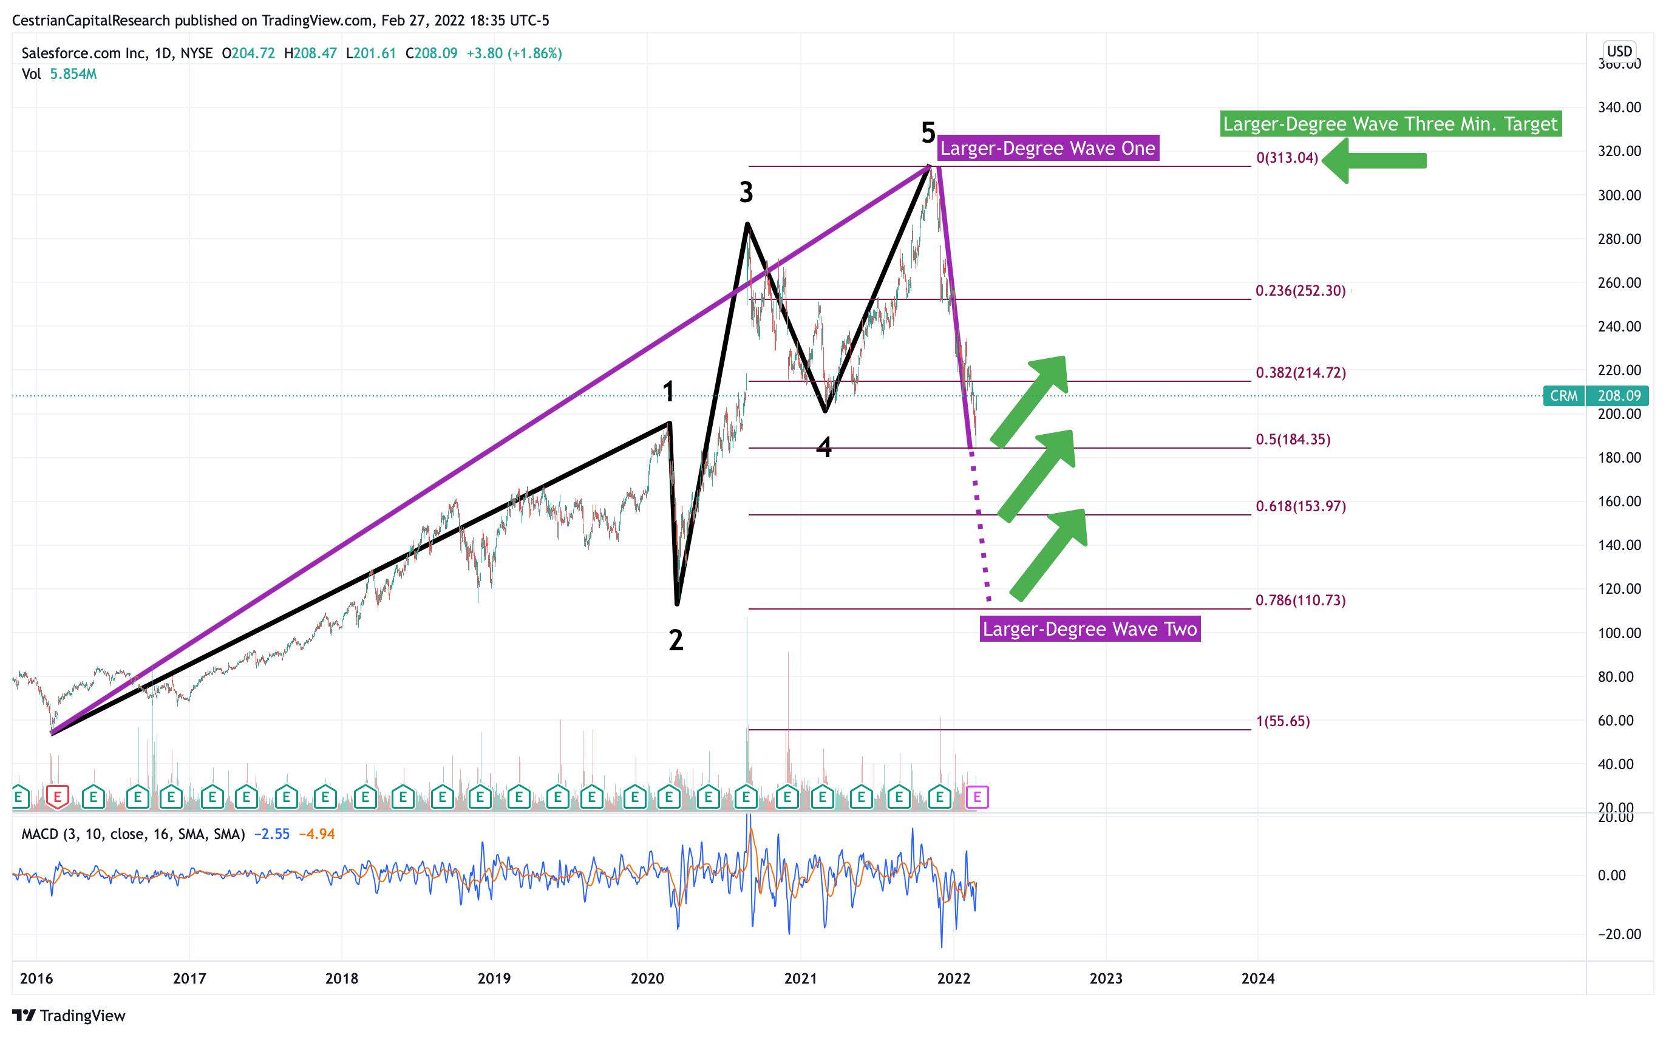Click the 2024 label on time axis
The image size is (1666, 1037).
1258,979
